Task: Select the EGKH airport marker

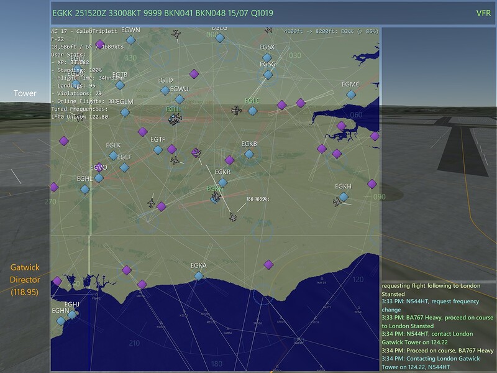Action: 344,197
